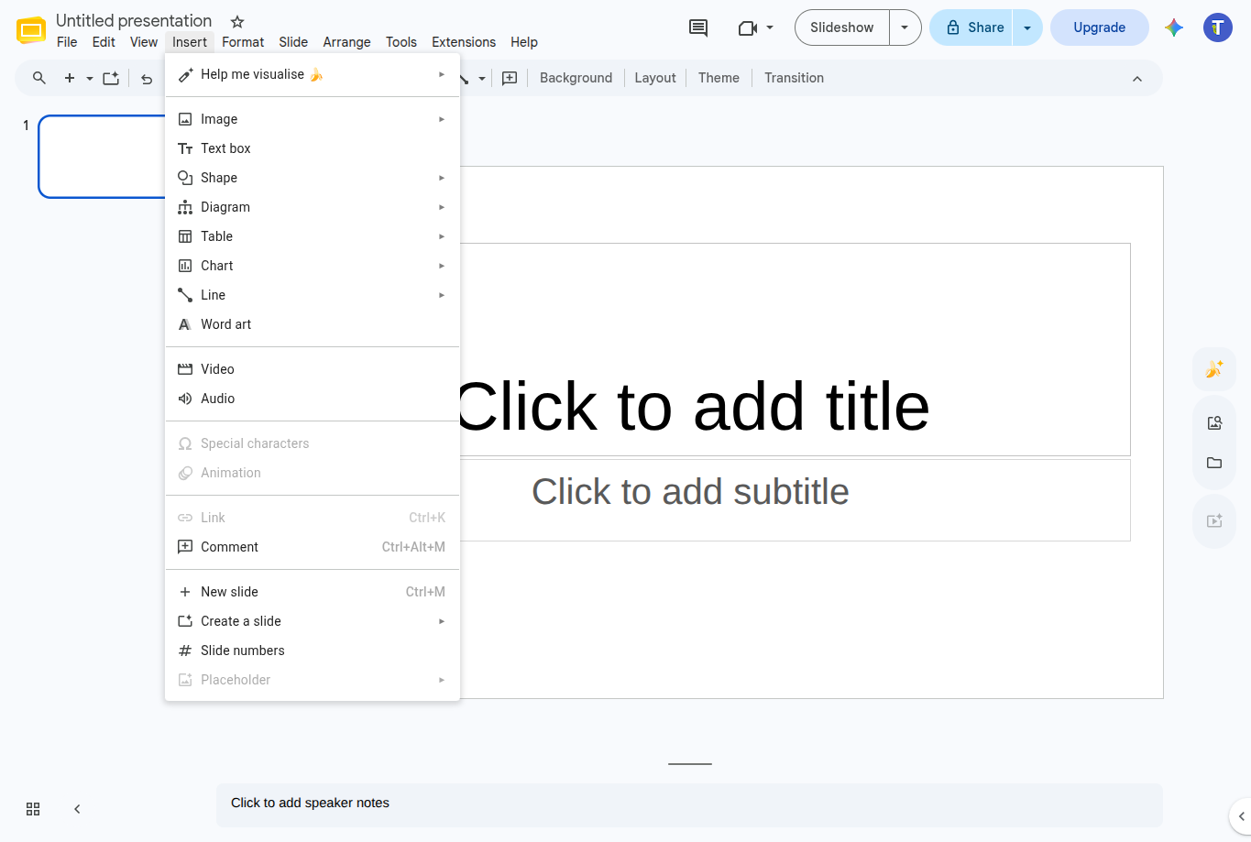Screen dimensions: 1251x842
Task: Open new slide layout dropdown arrow
Action: 90,78
